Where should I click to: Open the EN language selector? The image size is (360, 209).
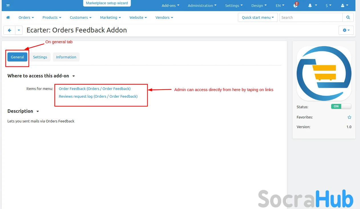(280, 5)
